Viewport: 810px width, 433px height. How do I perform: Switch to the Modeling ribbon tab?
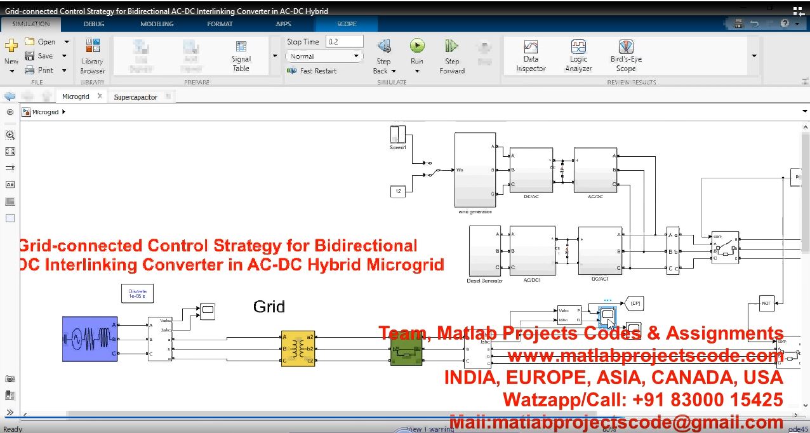[x=157, y=24]
